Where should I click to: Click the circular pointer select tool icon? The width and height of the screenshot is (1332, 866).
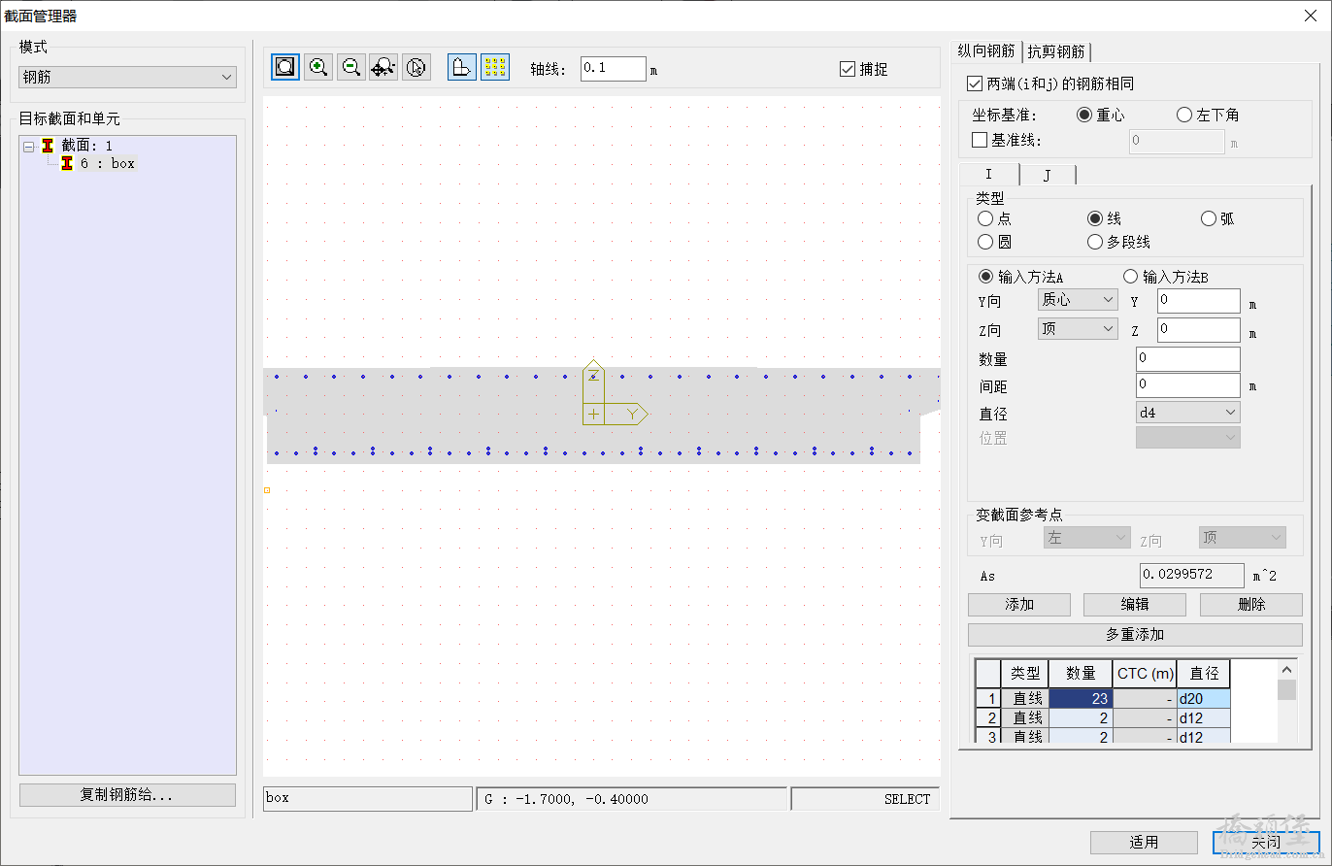pyautogui.click(x=416, y=67)
